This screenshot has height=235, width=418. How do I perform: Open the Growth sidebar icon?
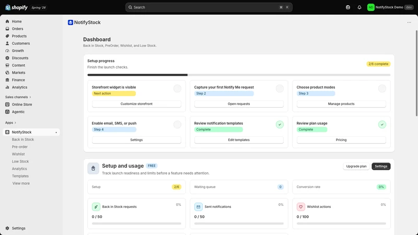[x=7, y=51]
